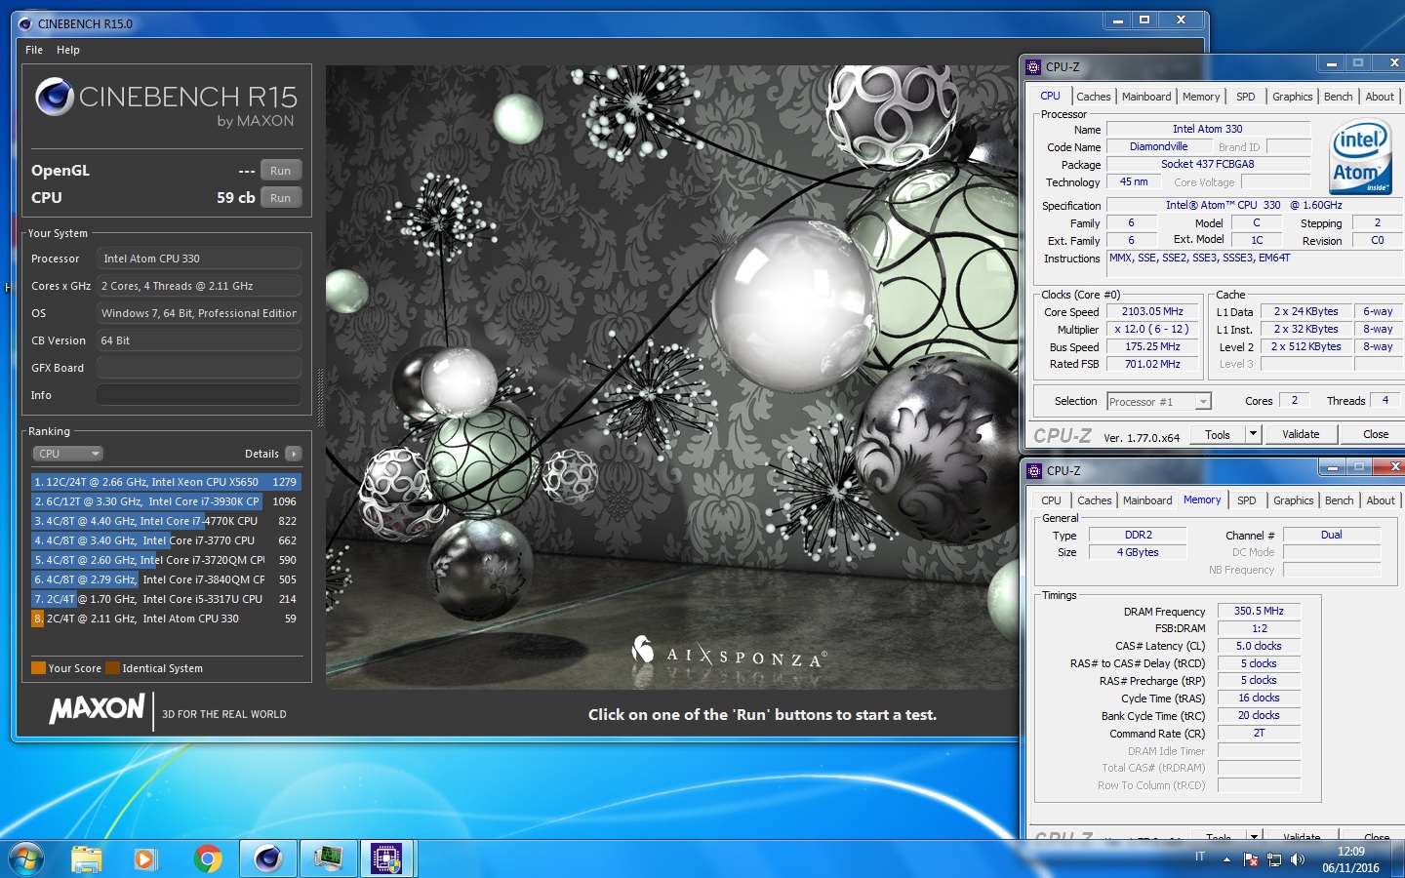The height and width of the screenshot is (878, 1405).
Task: Click the IT language indicator
Action: pos(1200,857)
